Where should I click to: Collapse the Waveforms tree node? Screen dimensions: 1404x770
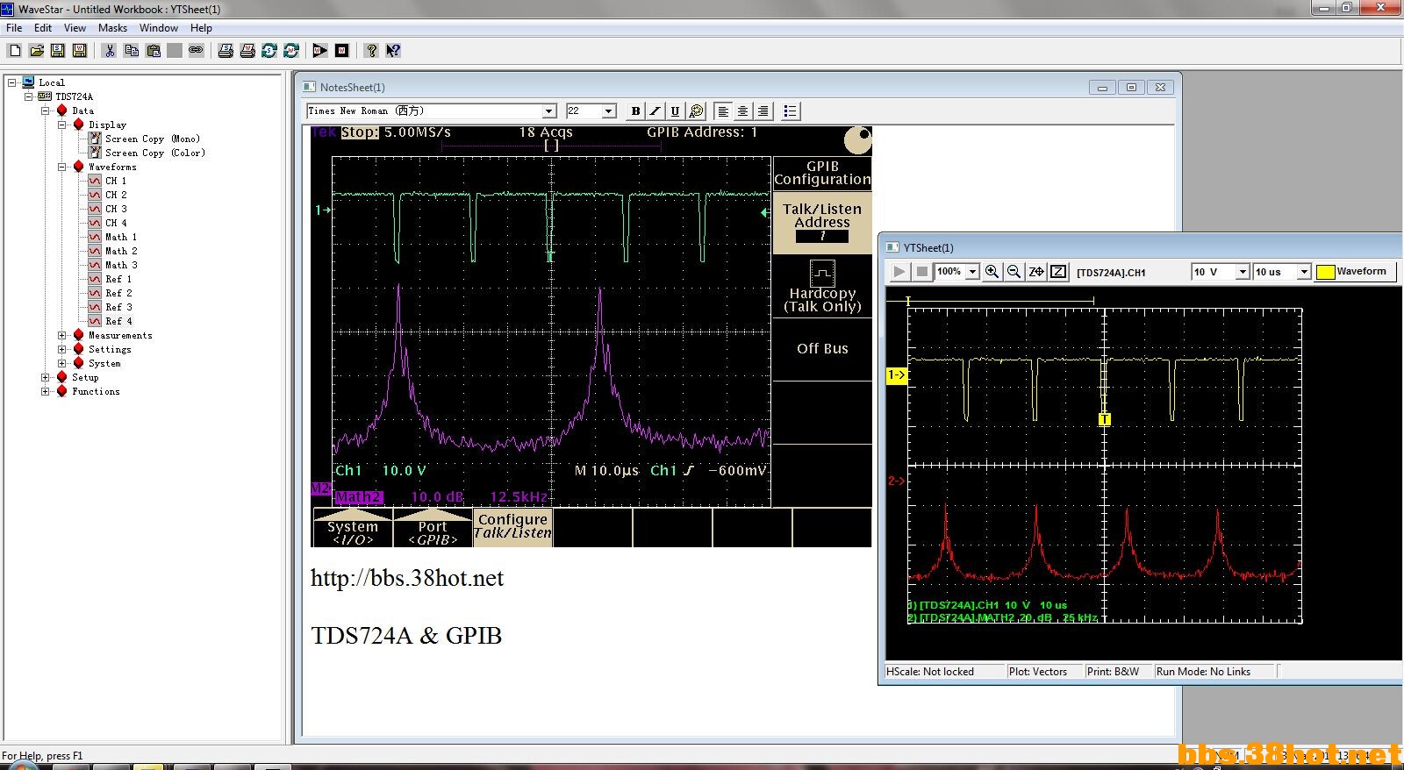[x=62, y=167]
